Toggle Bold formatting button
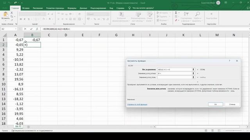 [x=21, y=19]
